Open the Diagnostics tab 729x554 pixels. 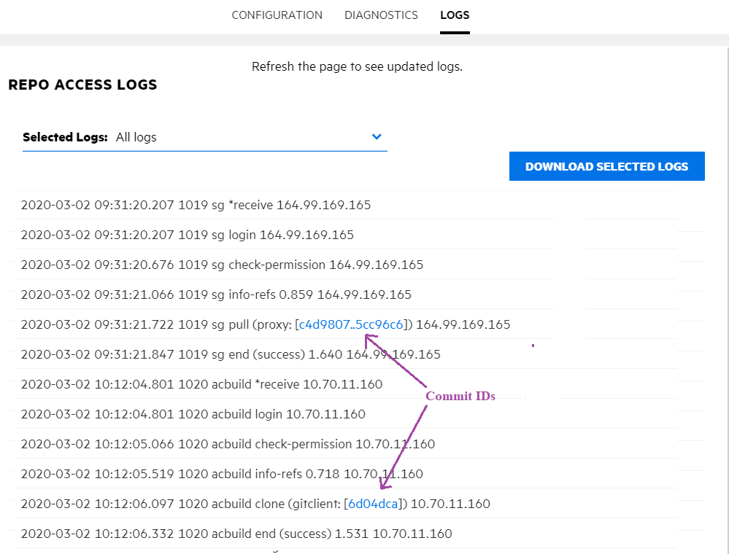[381, 15]
